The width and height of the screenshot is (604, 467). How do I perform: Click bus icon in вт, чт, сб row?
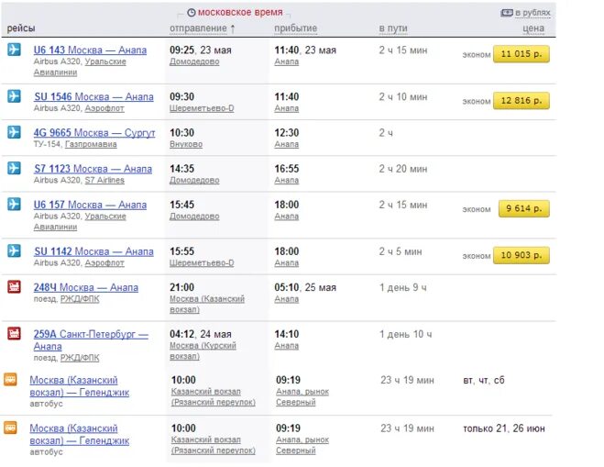pyautogui.click(x=10, y=380)
